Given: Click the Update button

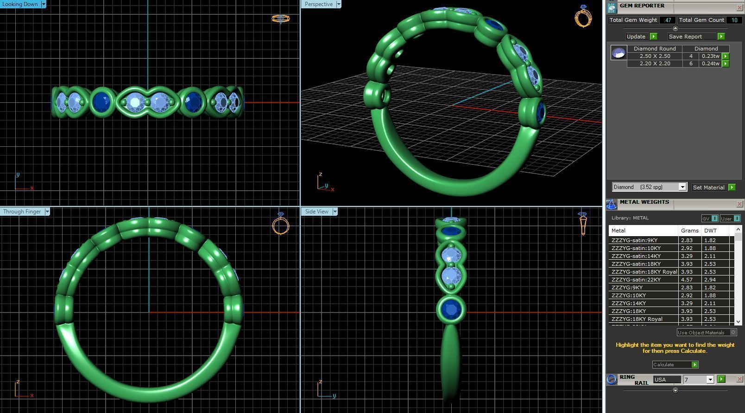Looking at the screenshot, I should 636,37.
